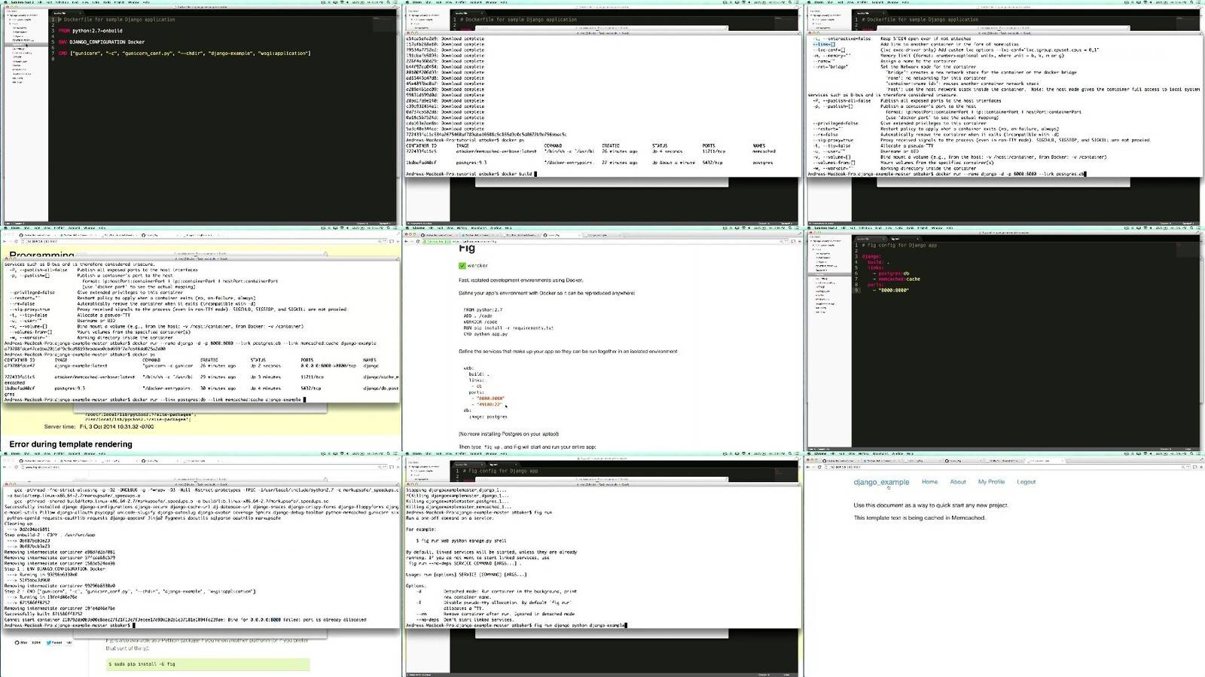Screen dimensions: 1205x677
Task: Open Chrome menu in Fig page browser
Action: (800, 241)
